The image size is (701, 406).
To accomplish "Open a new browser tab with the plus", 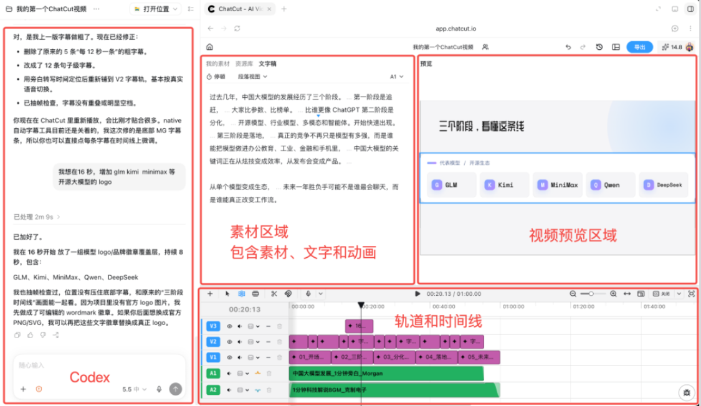I will click(284, 9).
